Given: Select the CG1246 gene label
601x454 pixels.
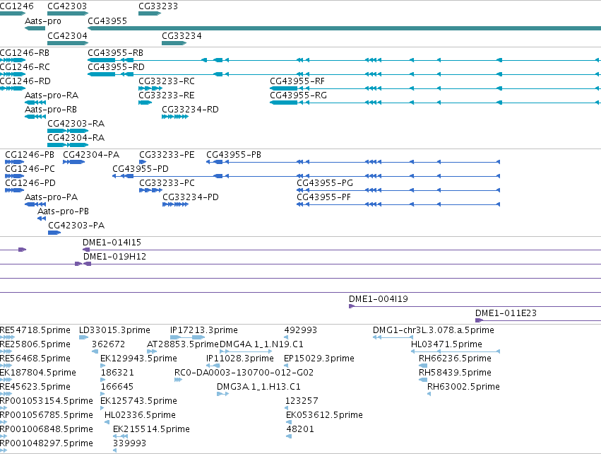Looking at the screenshot, I should pos(16,6).
